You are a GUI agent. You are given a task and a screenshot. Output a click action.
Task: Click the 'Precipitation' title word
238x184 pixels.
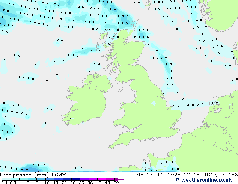point(16,175)
